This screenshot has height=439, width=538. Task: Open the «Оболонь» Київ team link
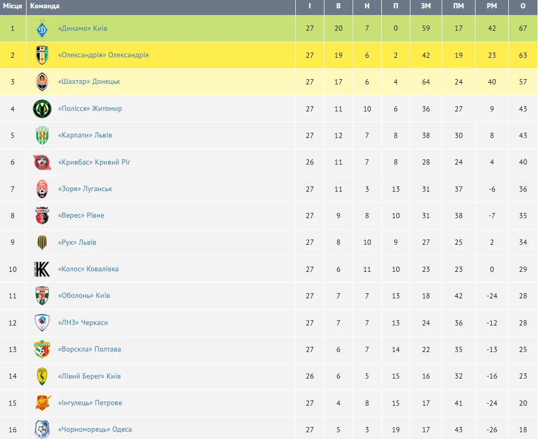tap(84, 296)
